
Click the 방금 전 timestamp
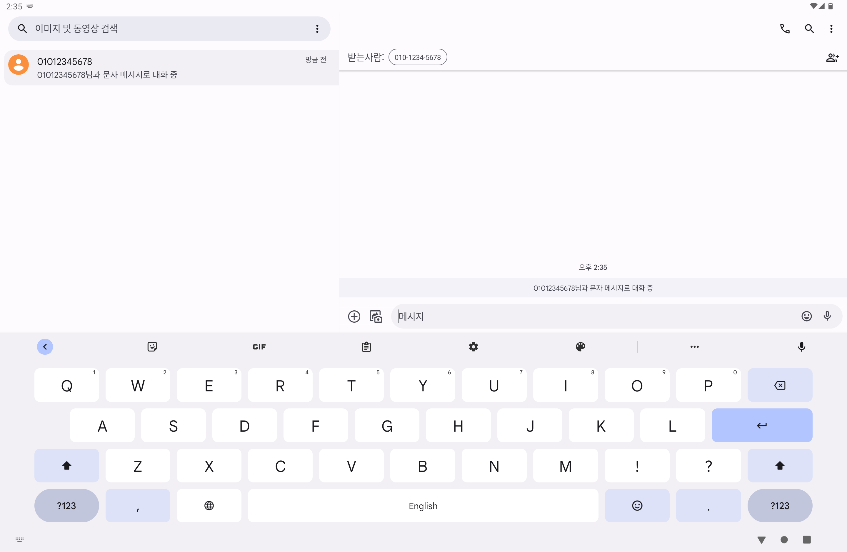(x=315, y=60)
